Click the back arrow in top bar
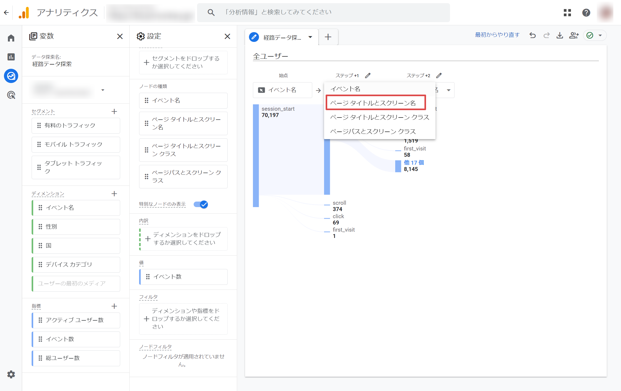 coord(6,12)
